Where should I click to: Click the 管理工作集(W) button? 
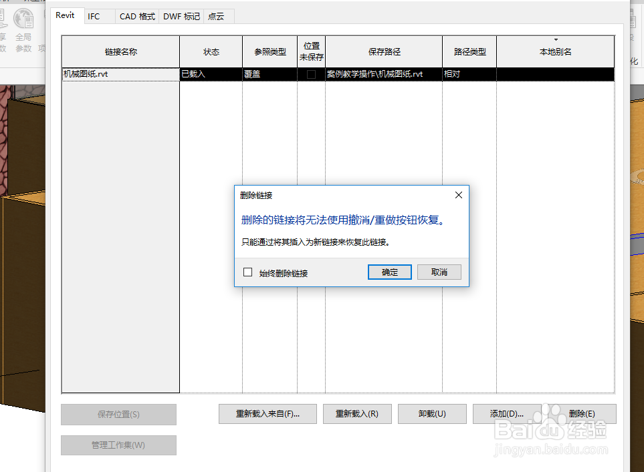coord(118,445)
